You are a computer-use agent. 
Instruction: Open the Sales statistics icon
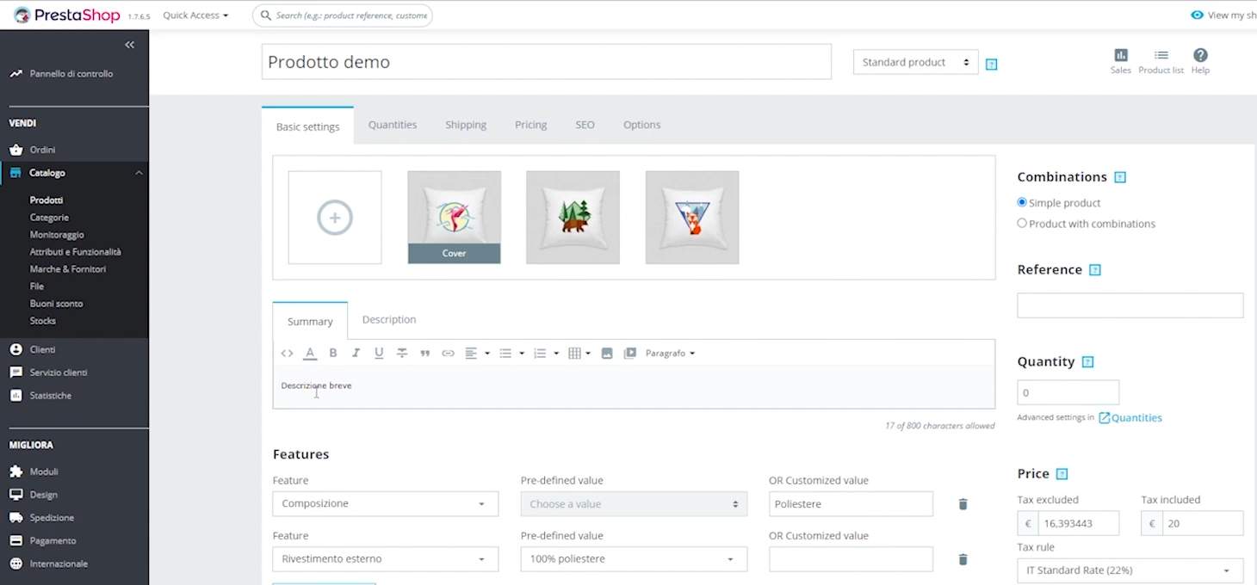point(1120,61)
